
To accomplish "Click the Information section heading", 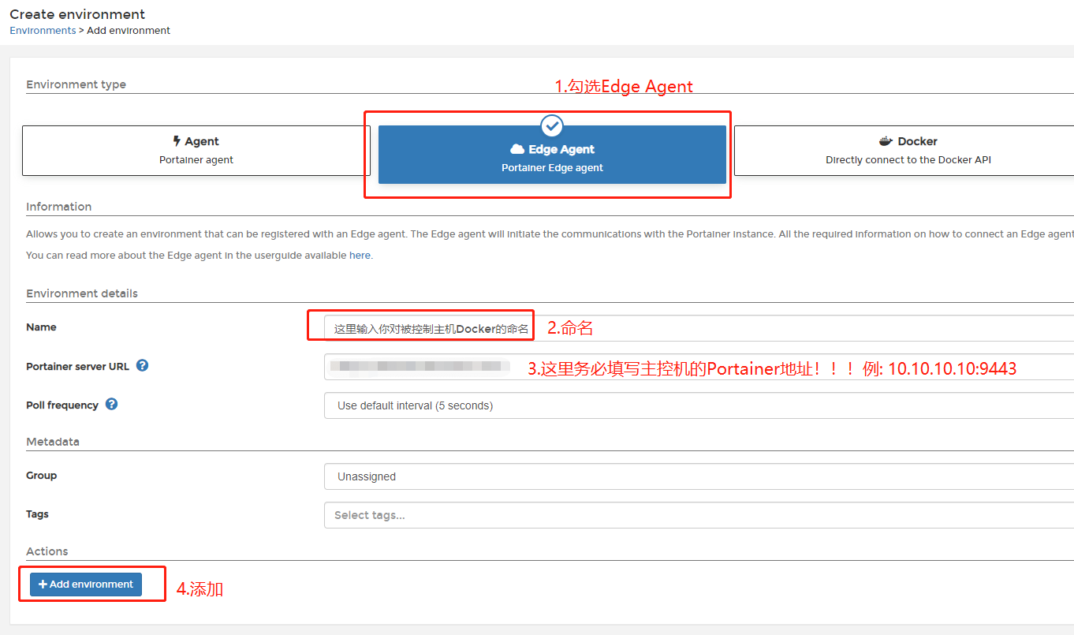I will [x=59, y=207].
